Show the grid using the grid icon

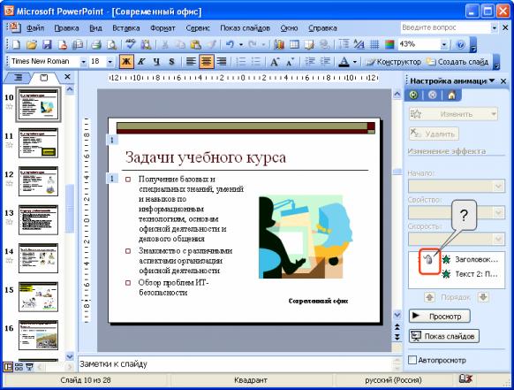[374, 44]
